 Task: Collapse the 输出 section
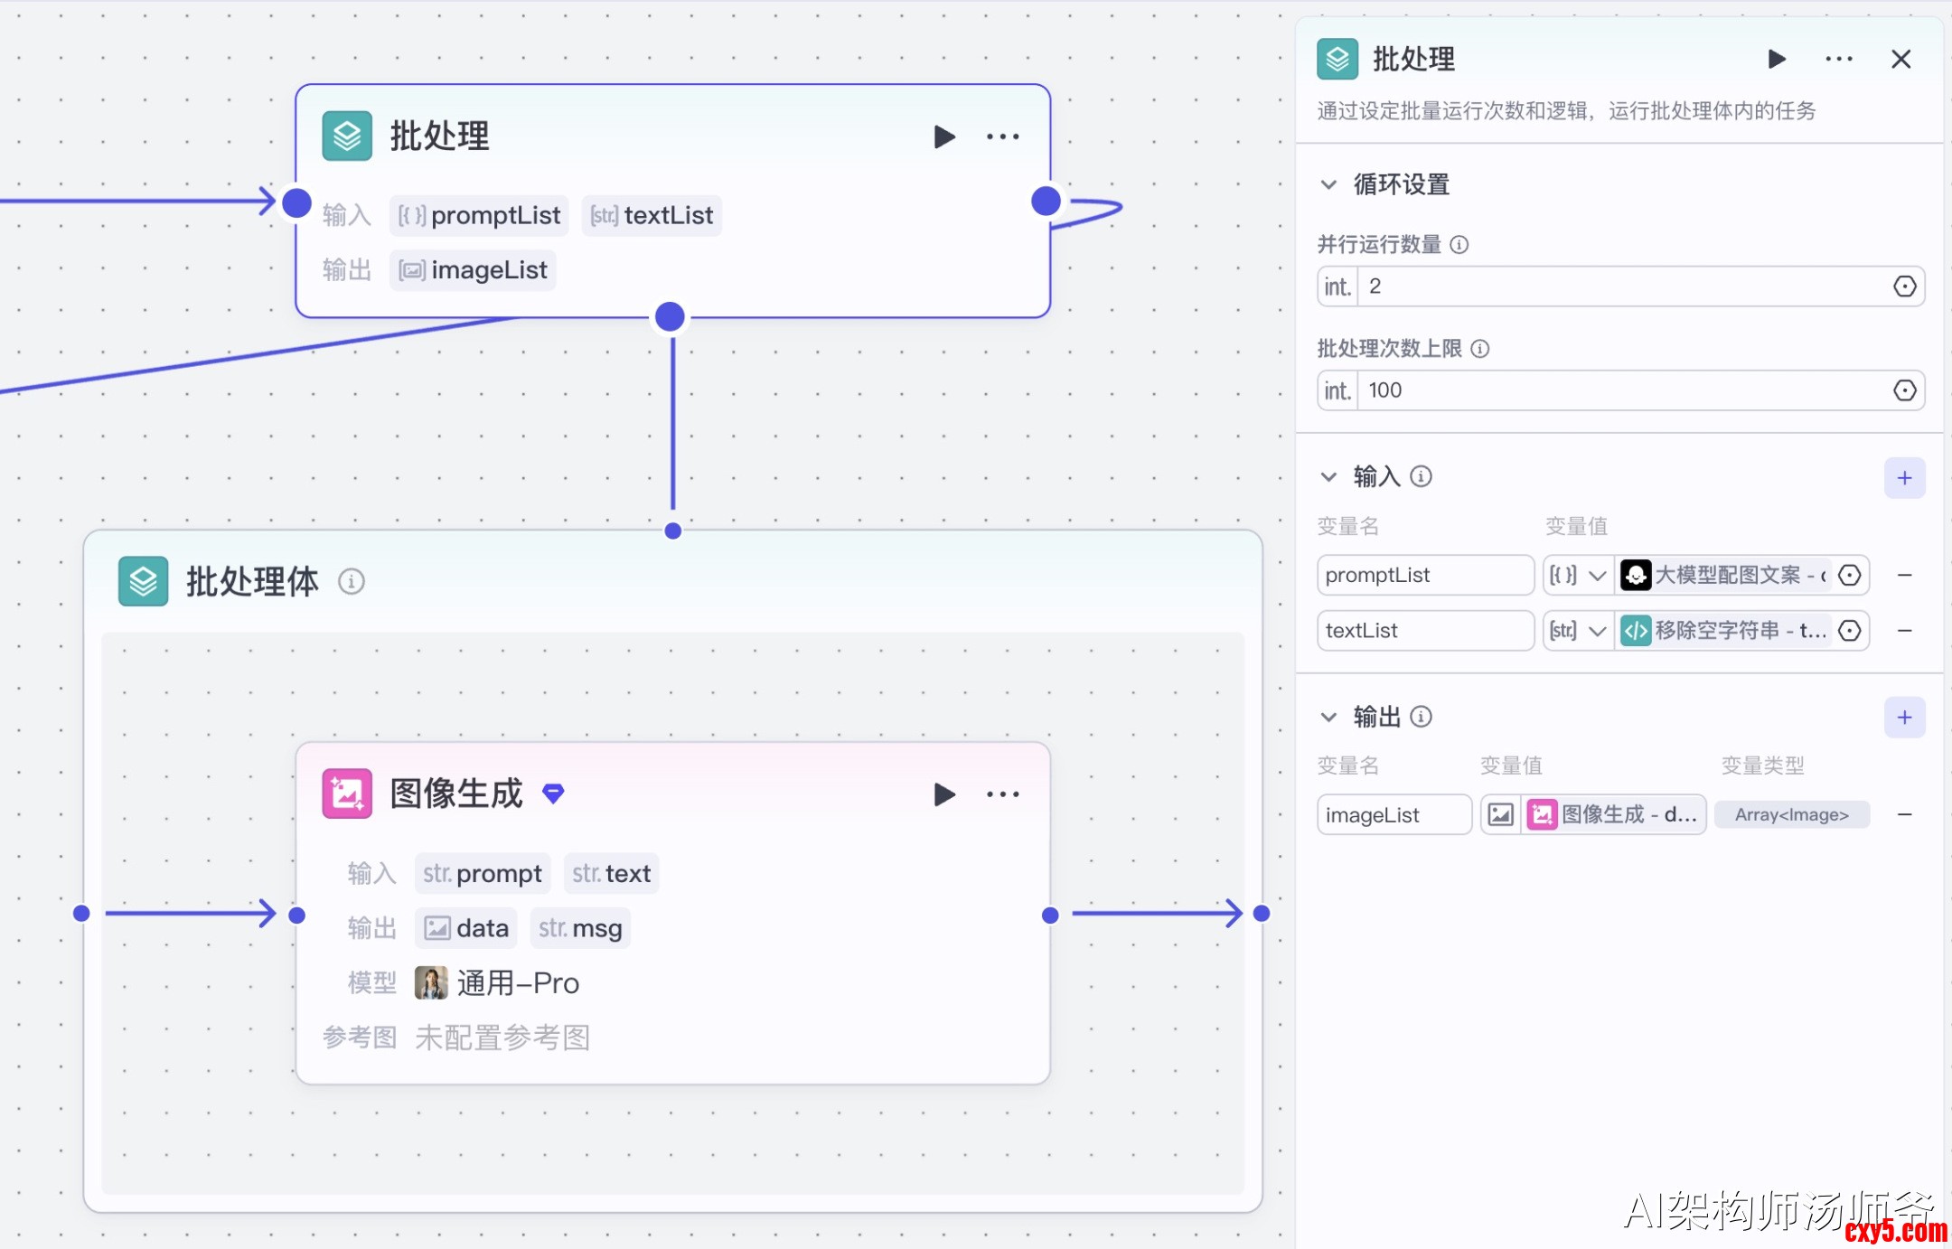(x=1328, y=717)
